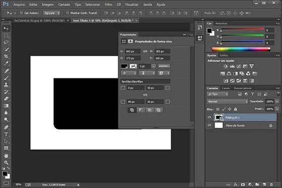The height and width of the screenshot is (188, 282).
Task: Click the shape stroke color swatch
Action: coord(133,66)
